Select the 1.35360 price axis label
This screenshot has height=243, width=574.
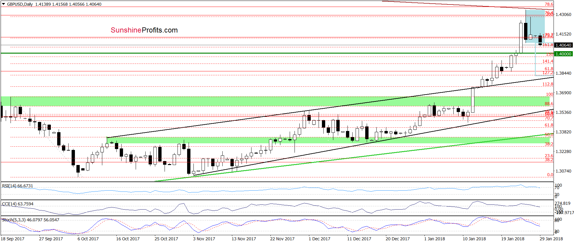563,112
